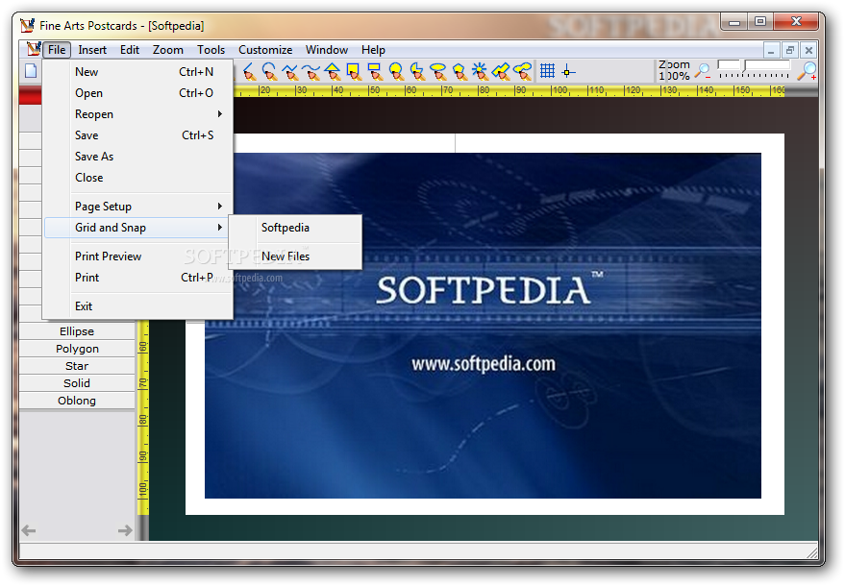
Task: Open the Edit menu
Action: [130, 50]
